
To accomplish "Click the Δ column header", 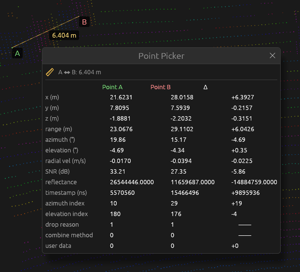I will (x=205, y=87).
